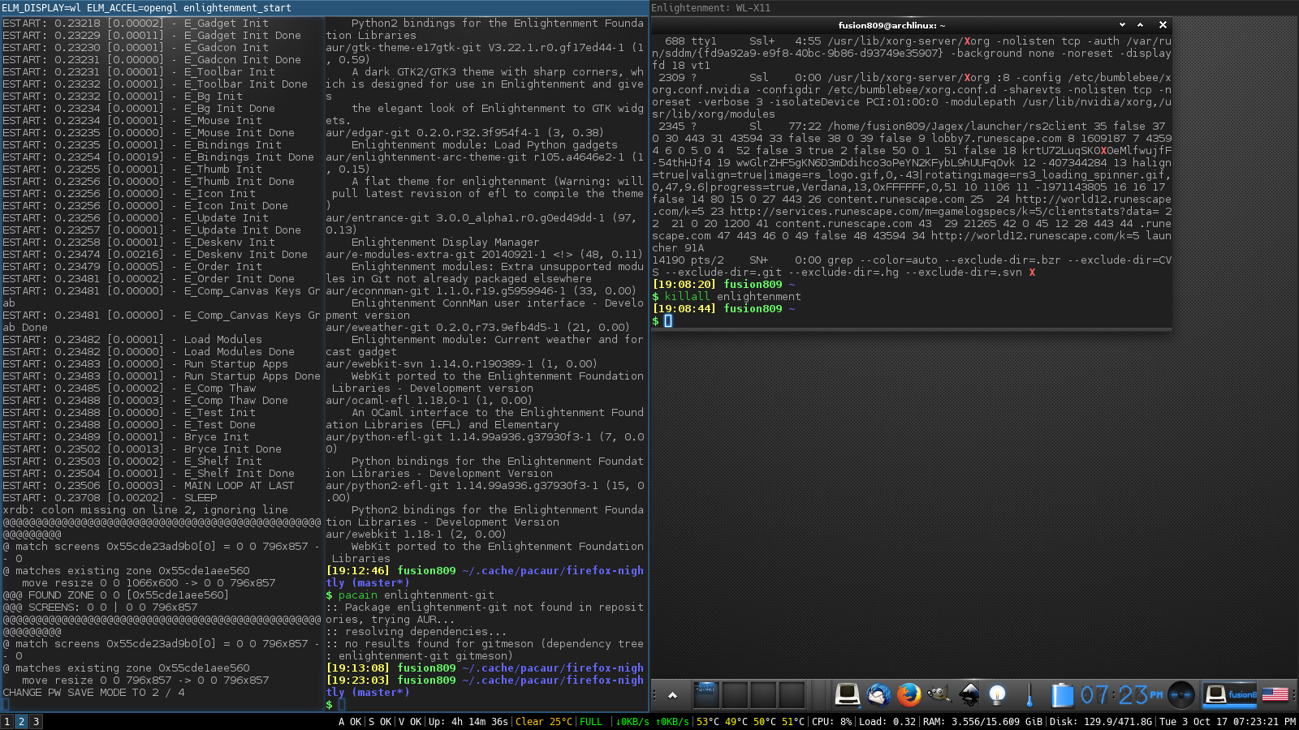Switch keyboard layout via US flag
The height and width of the screenshot is (730, 1299).
pyautogui.click(x=1275, y=694)
